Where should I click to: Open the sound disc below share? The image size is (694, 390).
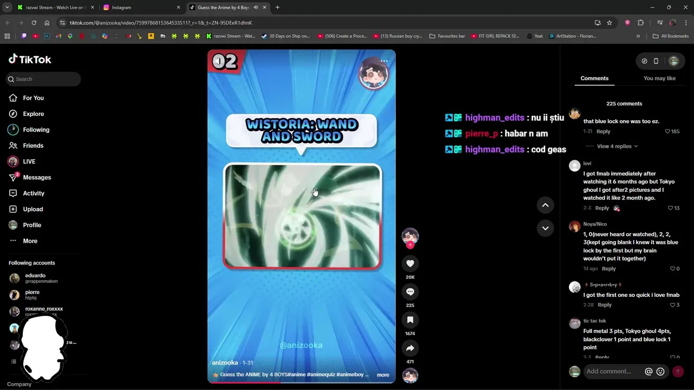click(x=410, y=375)
